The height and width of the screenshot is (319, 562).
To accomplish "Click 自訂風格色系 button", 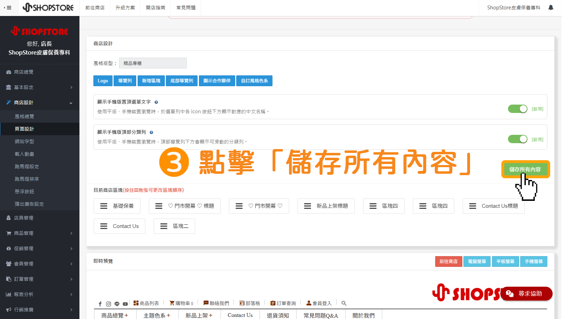I will pyautogui.click(x=254, y=81).
